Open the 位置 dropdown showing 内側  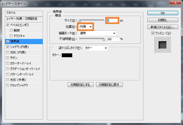tap(85, 27)
